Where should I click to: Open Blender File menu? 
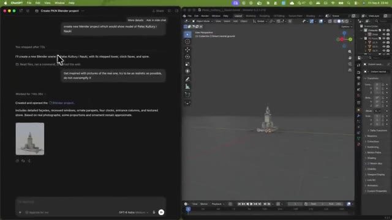point(190,16)
